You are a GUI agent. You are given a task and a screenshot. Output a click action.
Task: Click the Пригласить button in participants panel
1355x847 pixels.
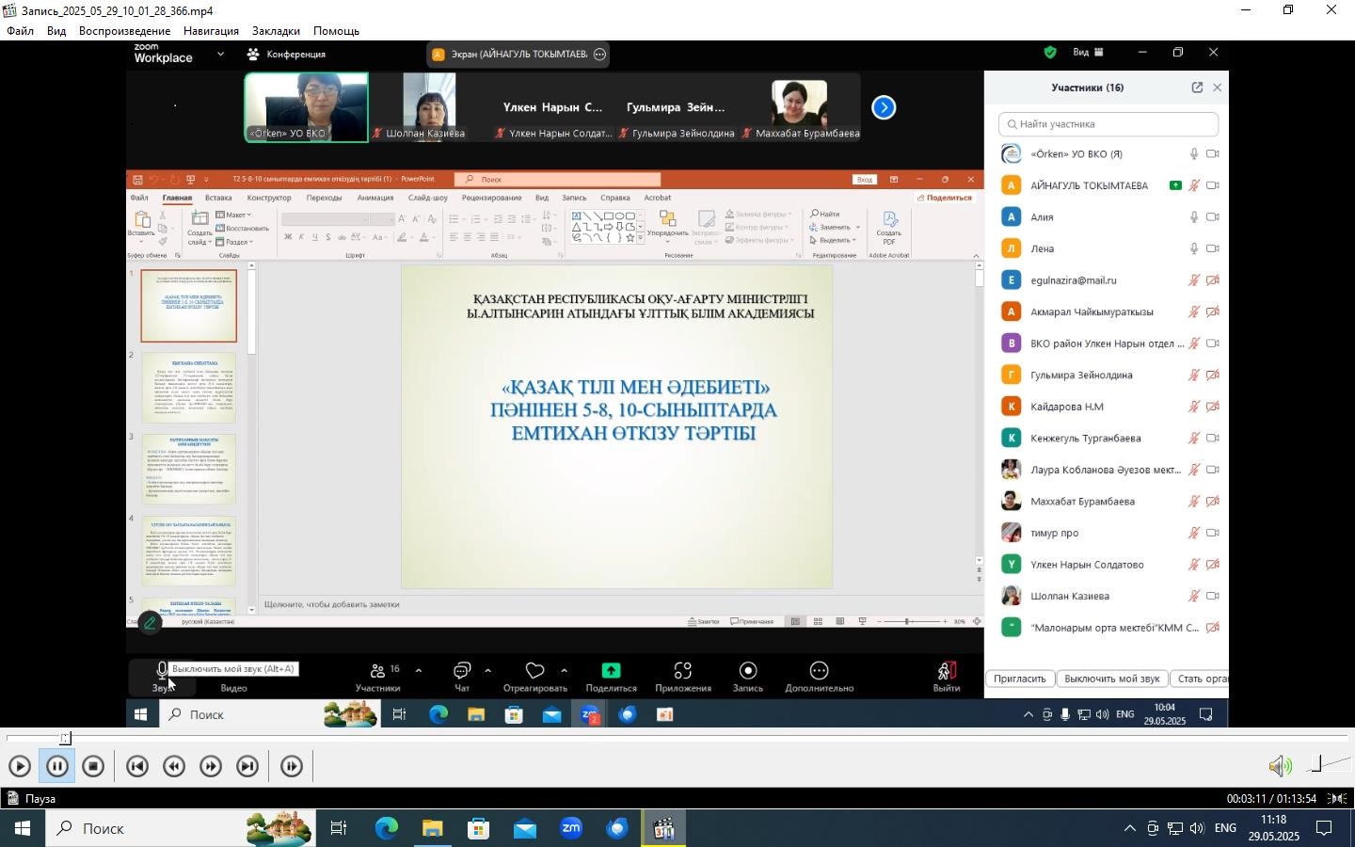[1020, 679]
